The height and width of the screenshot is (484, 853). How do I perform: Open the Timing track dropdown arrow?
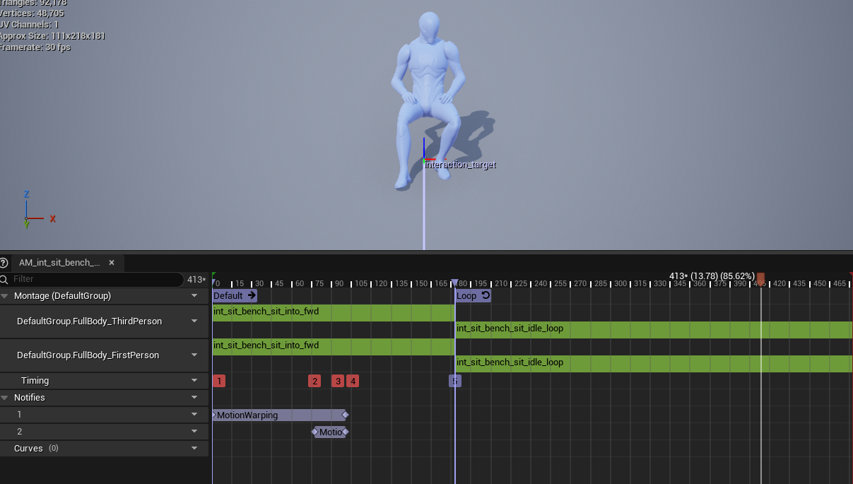click(194, 381)
